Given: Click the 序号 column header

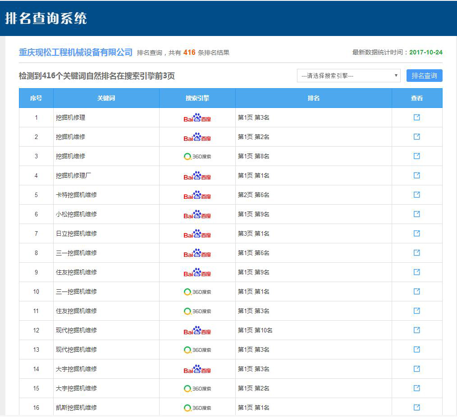Looking at the screenshot, I should [x=36, y=98].
